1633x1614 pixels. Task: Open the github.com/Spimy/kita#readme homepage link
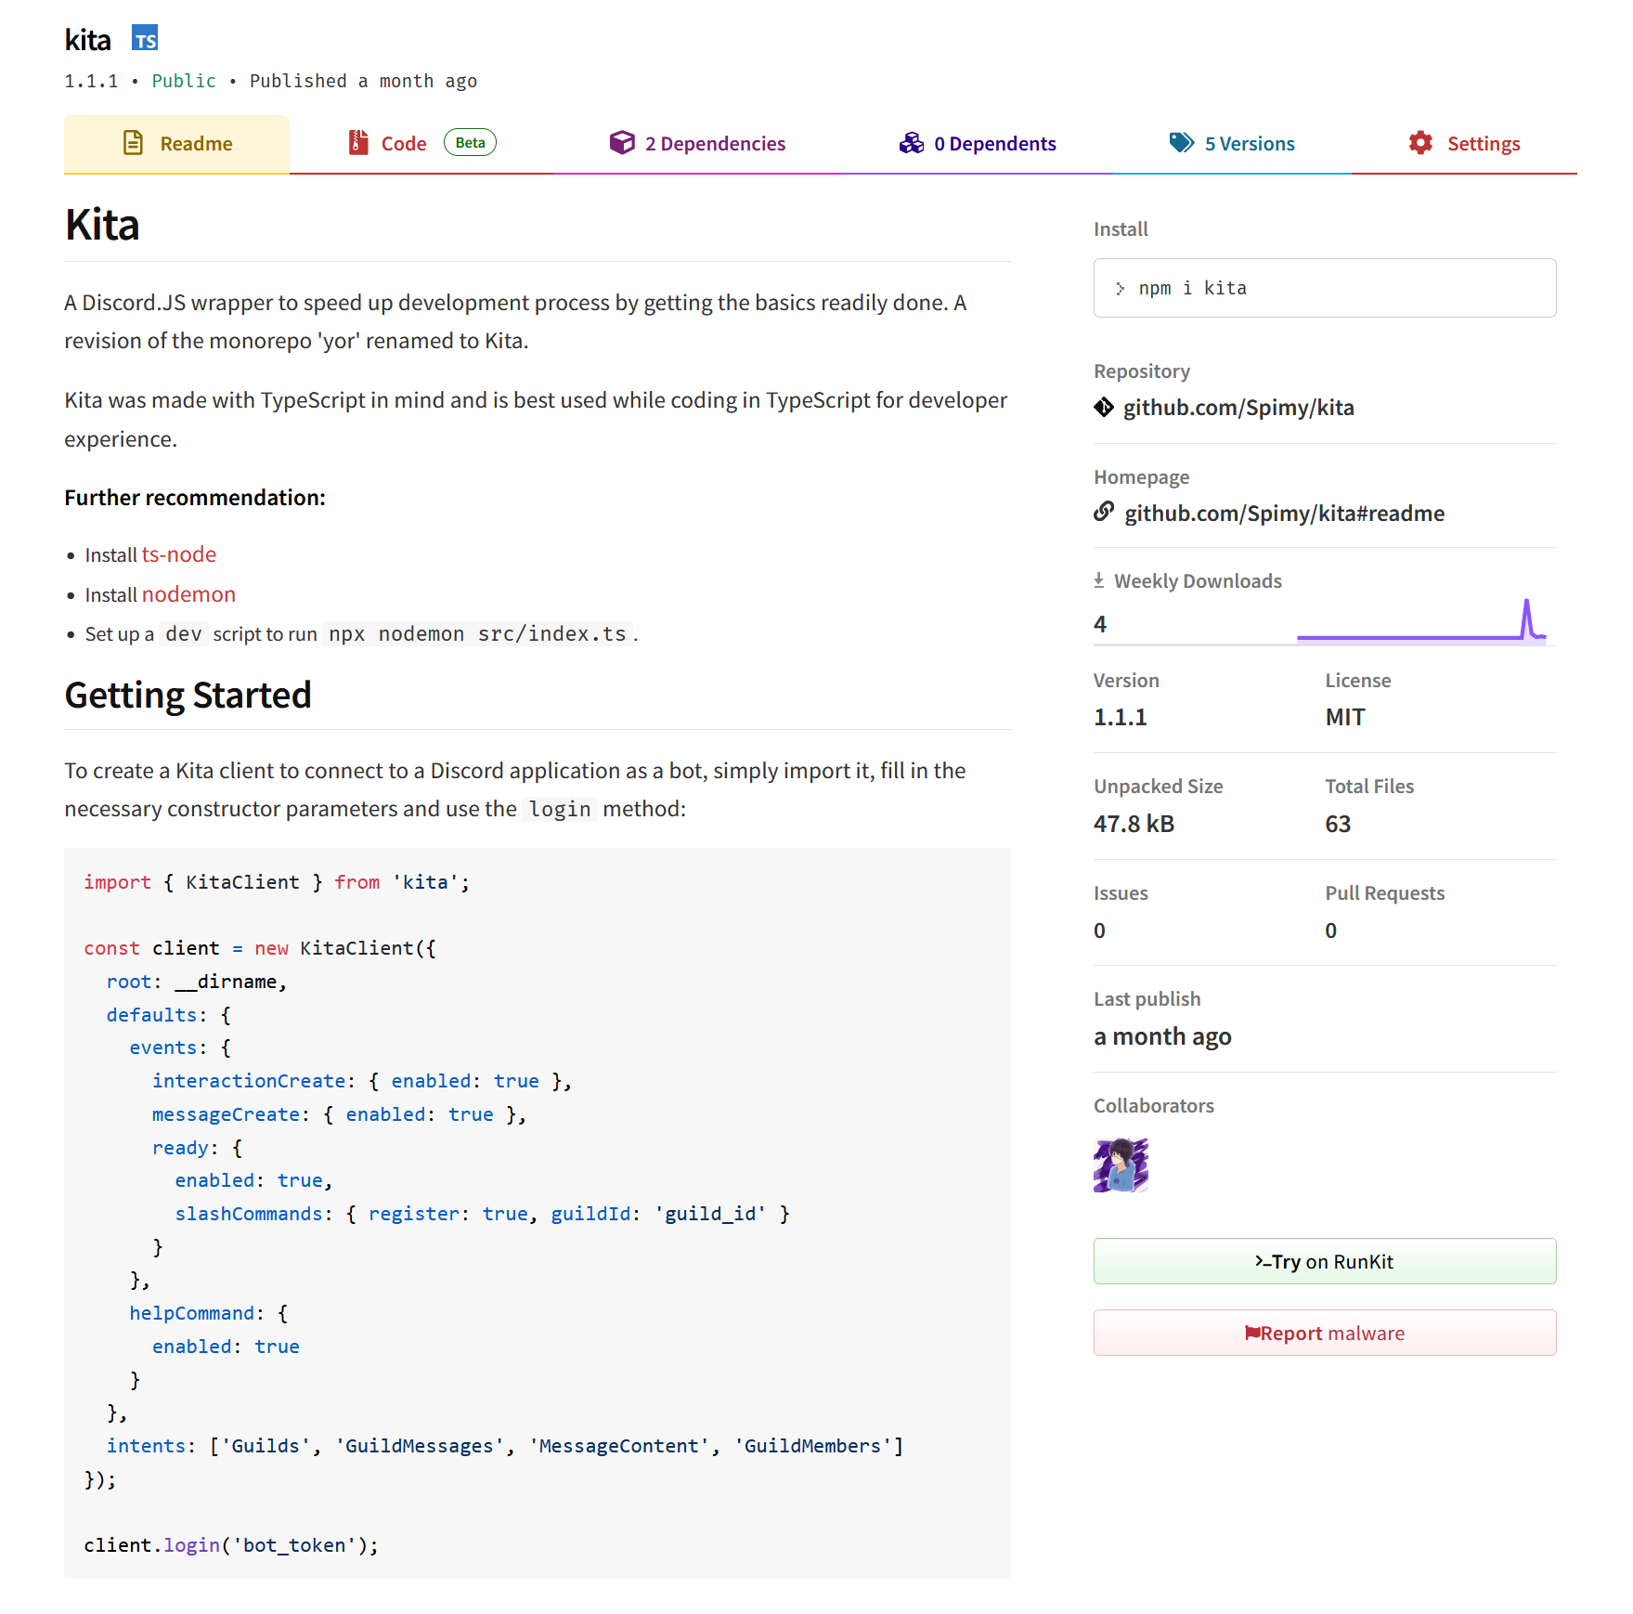(1284, 514)
